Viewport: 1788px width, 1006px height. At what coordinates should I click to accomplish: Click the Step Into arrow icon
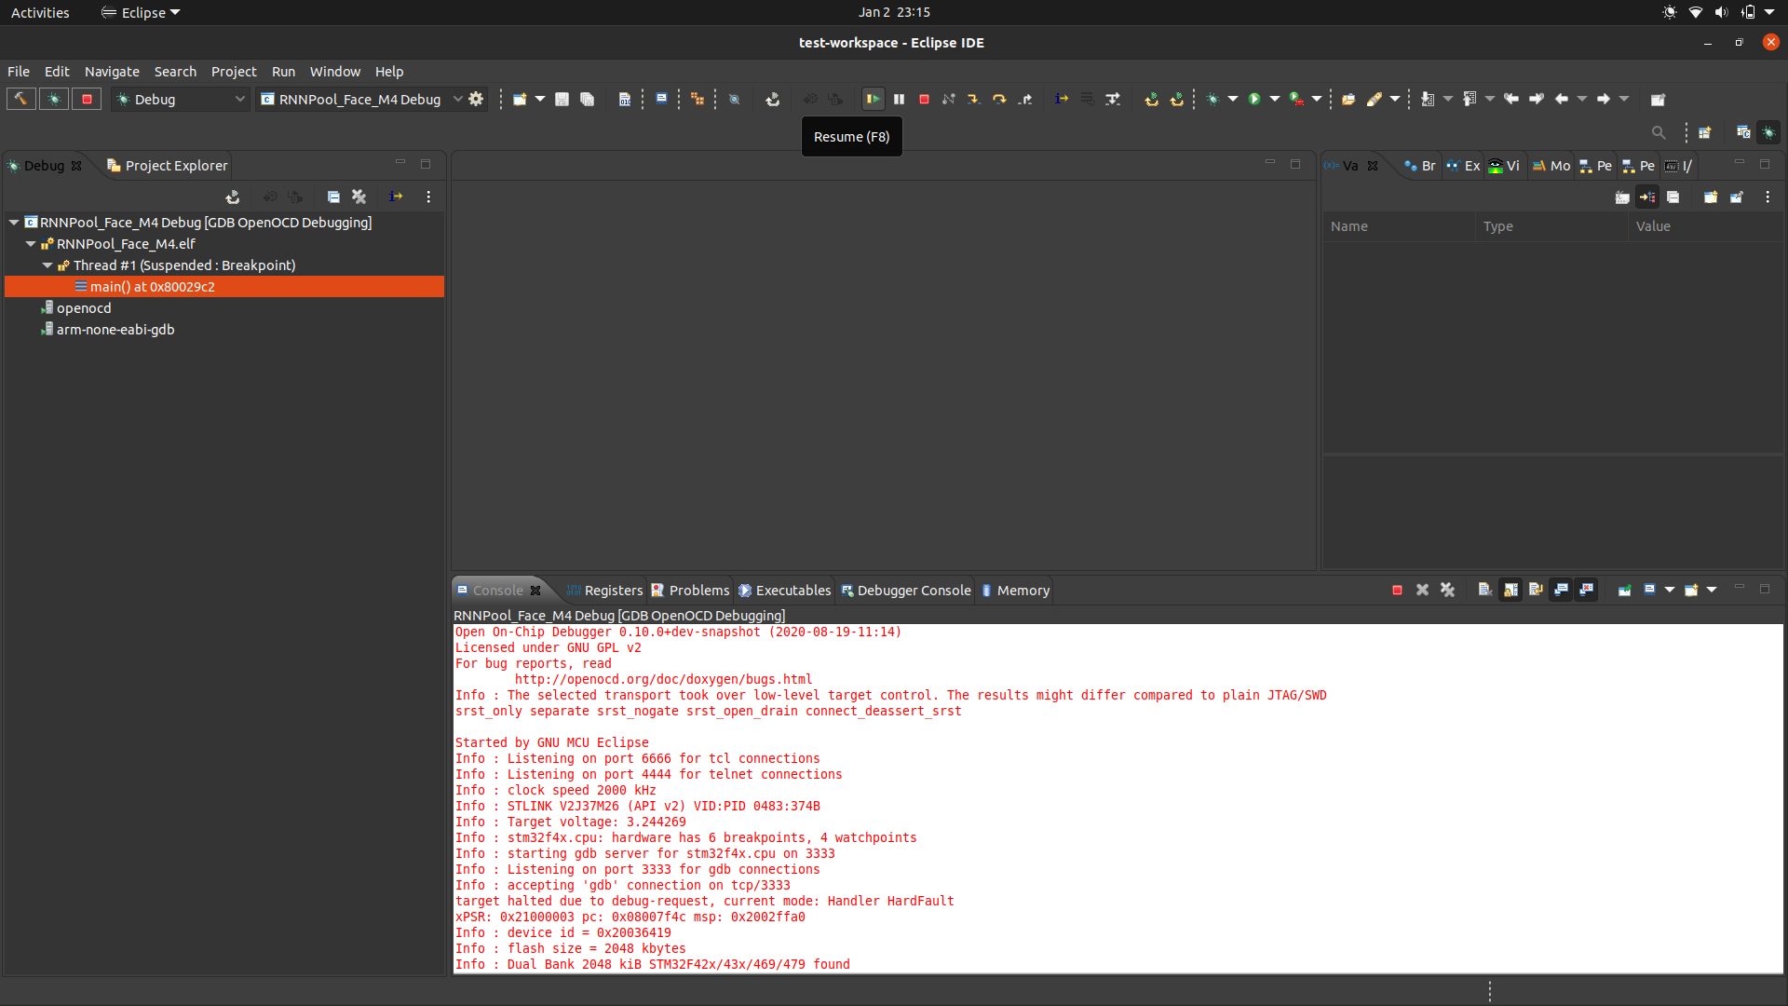point(973,100)
